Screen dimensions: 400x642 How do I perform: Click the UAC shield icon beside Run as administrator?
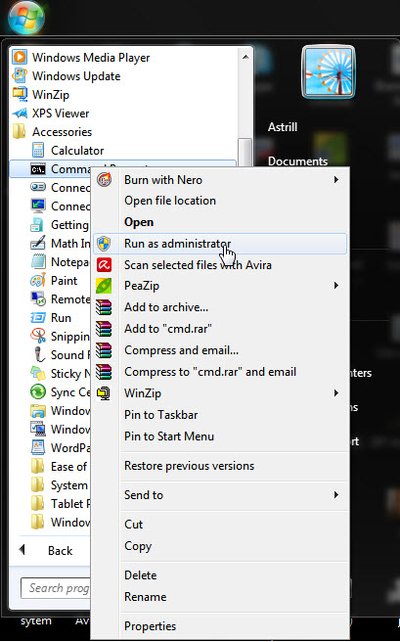104,244
